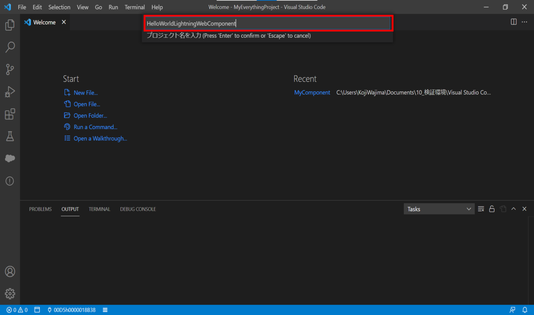Open the Edit menu
The image size is (534, 315).
click(37, 7)
